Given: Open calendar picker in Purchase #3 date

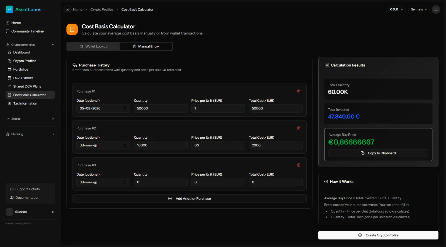Looking at the screenshot, I should (125, 182).
